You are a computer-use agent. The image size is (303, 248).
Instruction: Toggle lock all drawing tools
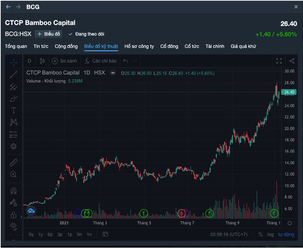13,215
